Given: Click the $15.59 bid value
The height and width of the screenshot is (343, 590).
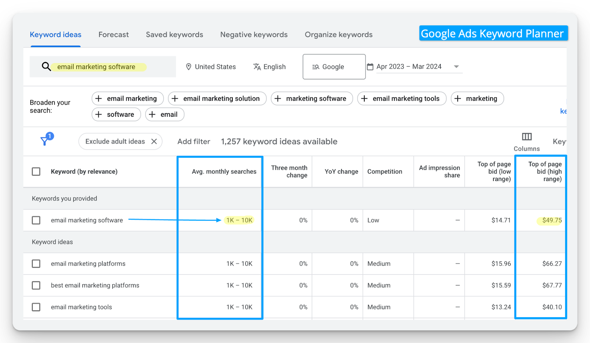Looking at the screenshot, I should [501, 285].
